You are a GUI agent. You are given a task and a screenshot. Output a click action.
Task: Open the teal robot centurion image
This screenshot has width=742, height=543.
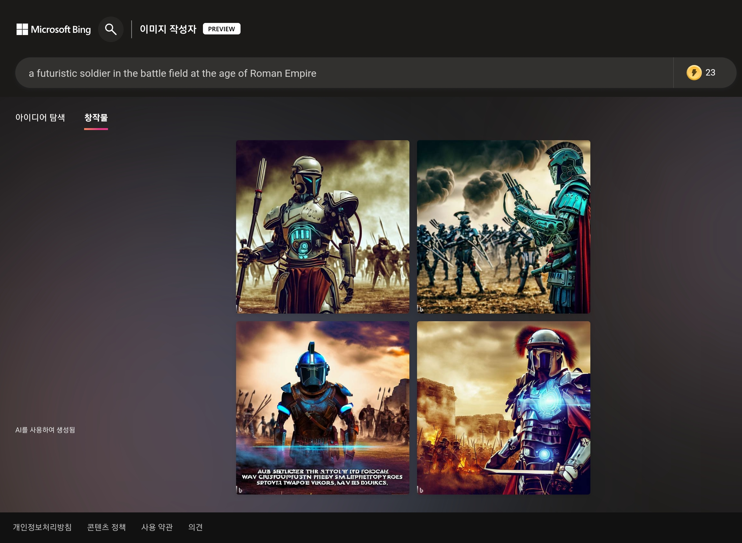tap(503, 227)
